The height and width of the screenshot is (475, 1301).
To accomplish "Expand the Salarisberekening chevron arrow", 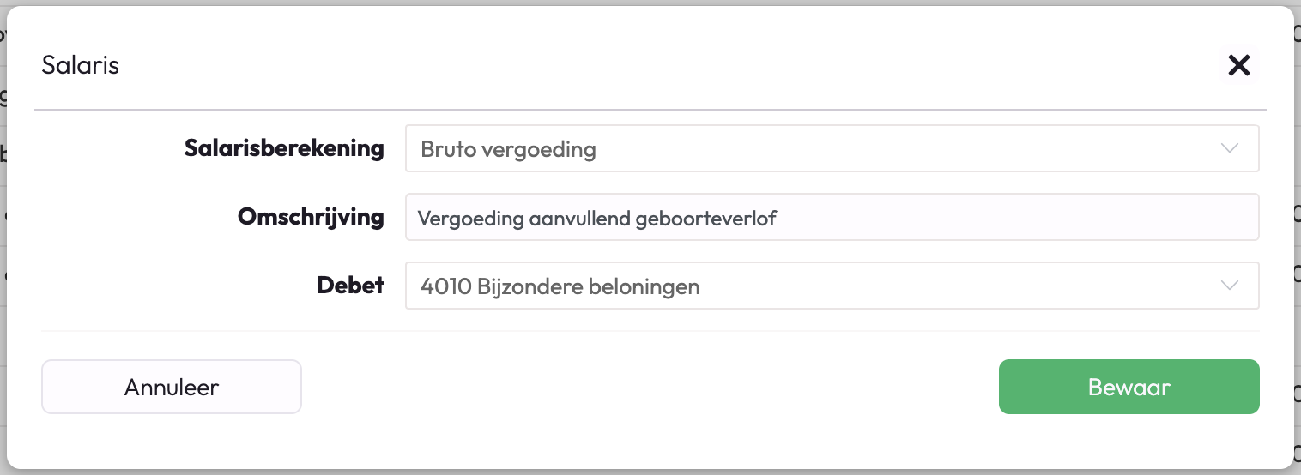I will point(1230,148).
